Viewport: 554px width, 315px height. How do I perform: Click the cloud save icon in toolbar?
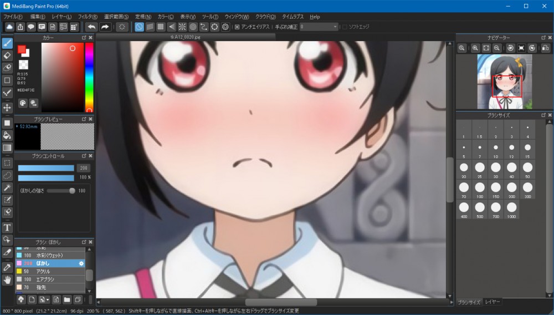[9, 27]
